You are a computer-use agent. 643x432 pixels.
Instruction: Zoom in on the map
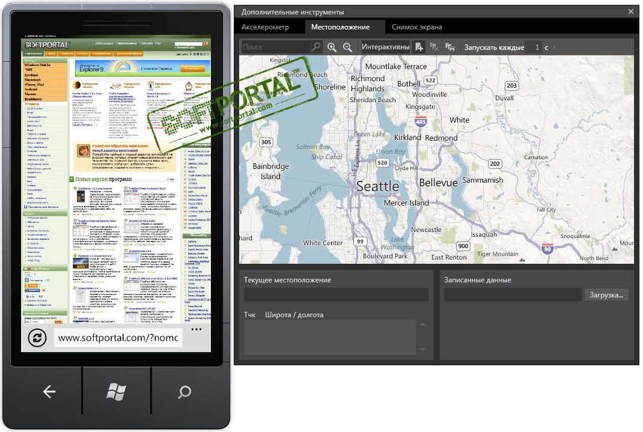coord(332,47)
